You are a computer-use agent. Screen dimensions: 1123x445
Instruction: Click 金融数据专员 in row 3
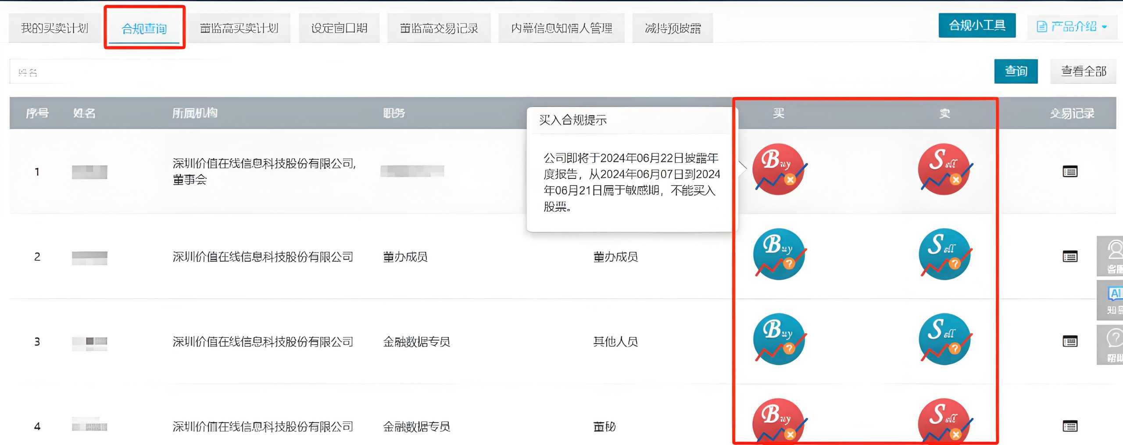(x=417, y=342)
